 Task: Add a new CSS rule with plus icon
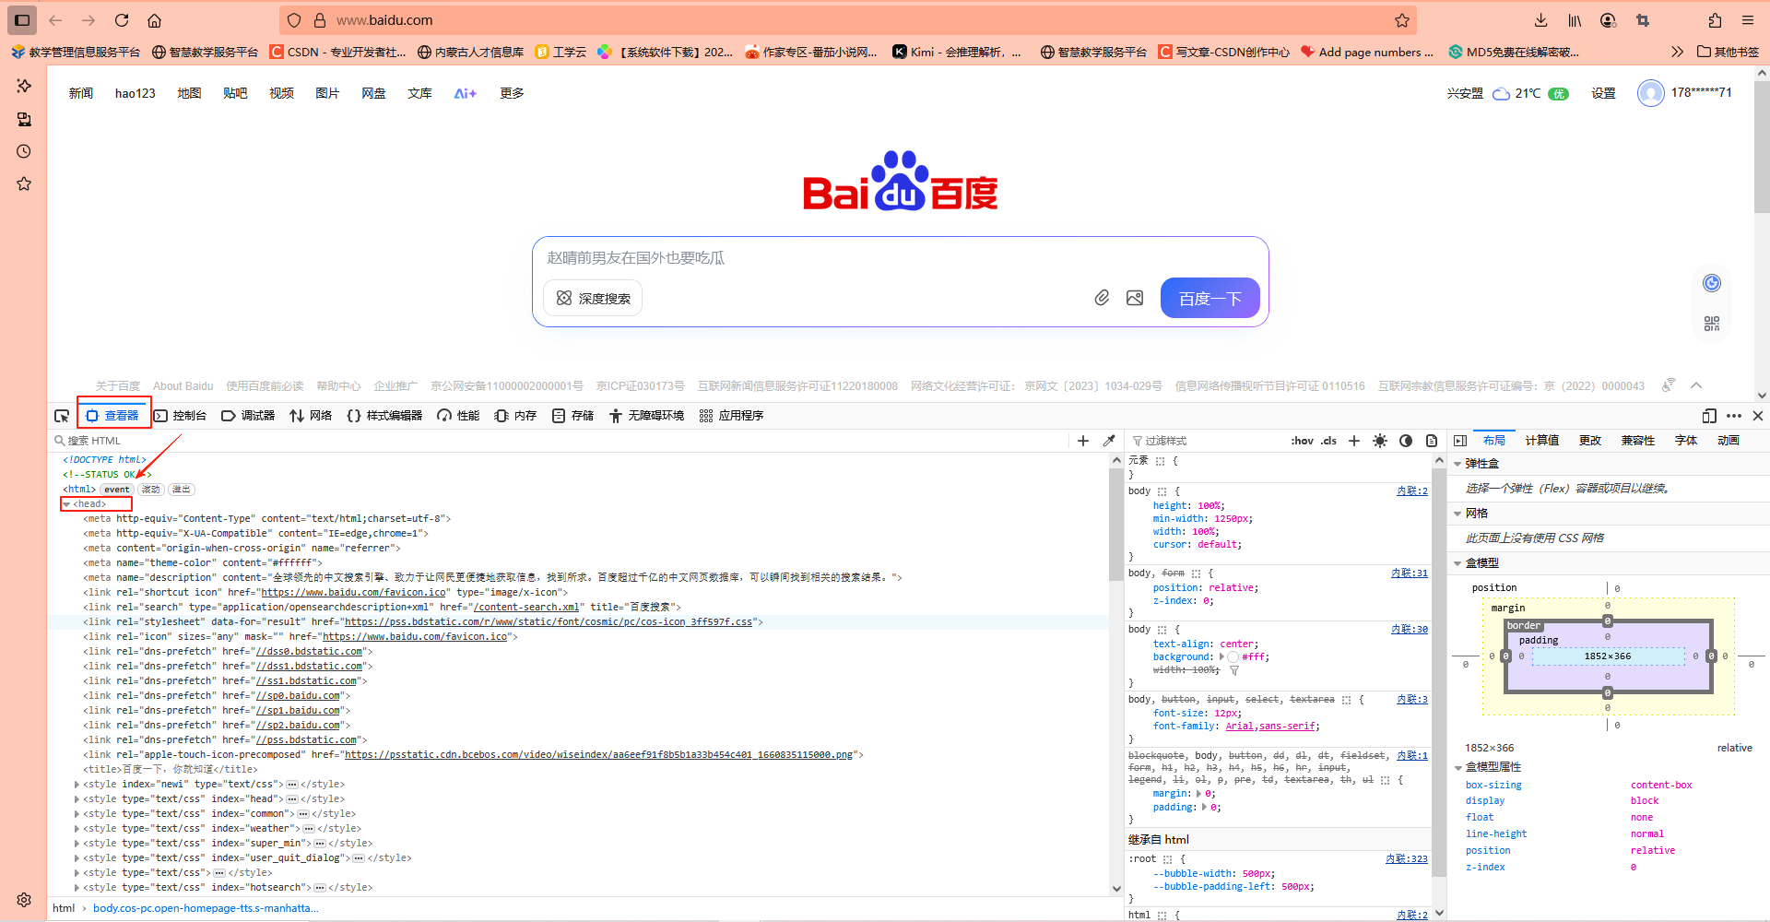click(x=1354, y=441)
